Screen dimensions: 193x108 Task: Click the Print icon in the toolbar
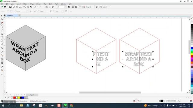pyautogui.click(x=21, y=7)
